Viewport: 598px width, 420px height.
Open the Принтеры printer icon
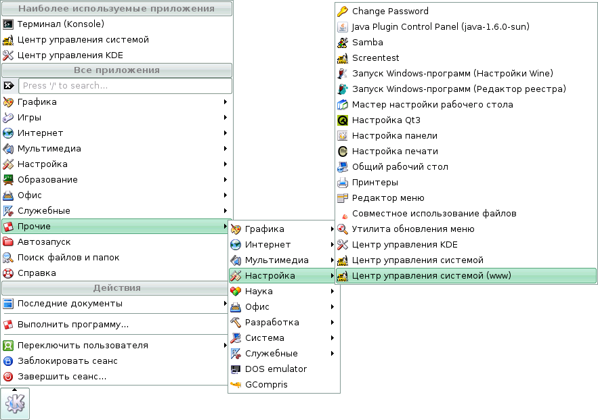click(x=341, y=182)
